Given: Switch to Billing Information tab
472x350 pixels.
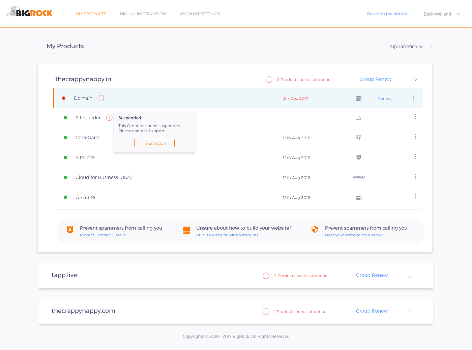Looking at the screenshot, I should (x=143, y=14).
